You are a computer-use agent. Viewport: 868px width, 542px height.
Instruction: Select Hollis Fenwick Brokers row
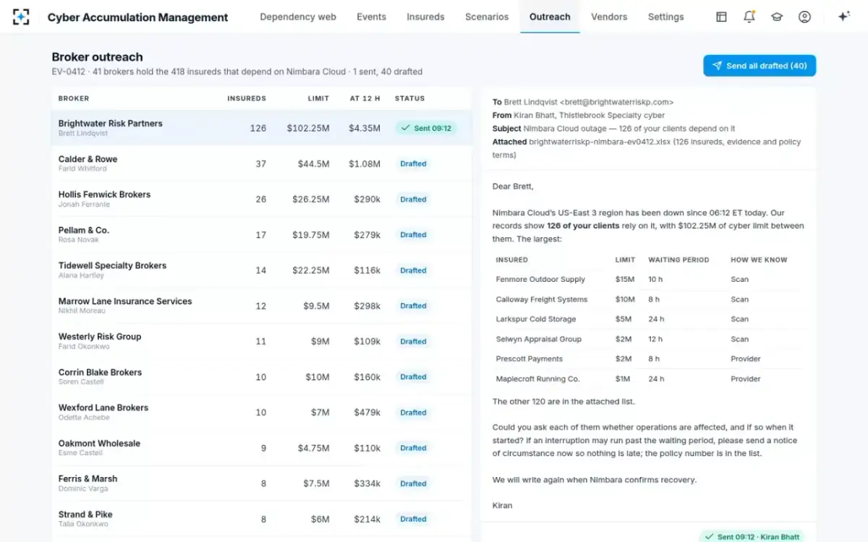(x=262, y=199)
